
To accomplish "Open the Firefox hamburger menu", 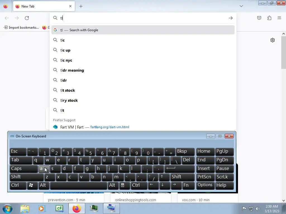I will pyautogui.click(x=279, y=18).
